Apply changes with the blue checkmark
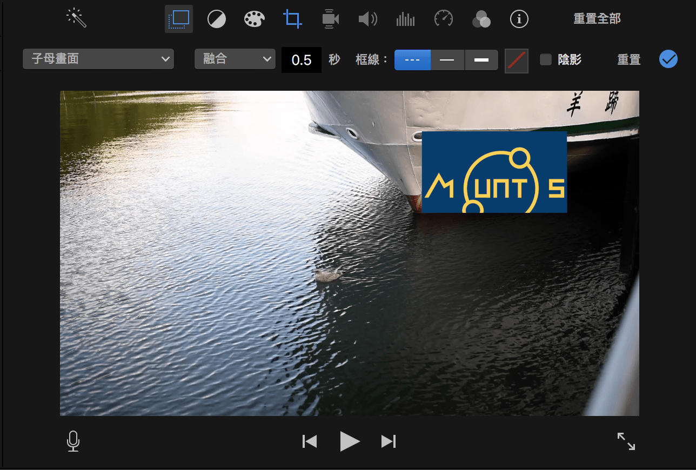The width and height of the screenshot is (696, 470). coord(668,59)
